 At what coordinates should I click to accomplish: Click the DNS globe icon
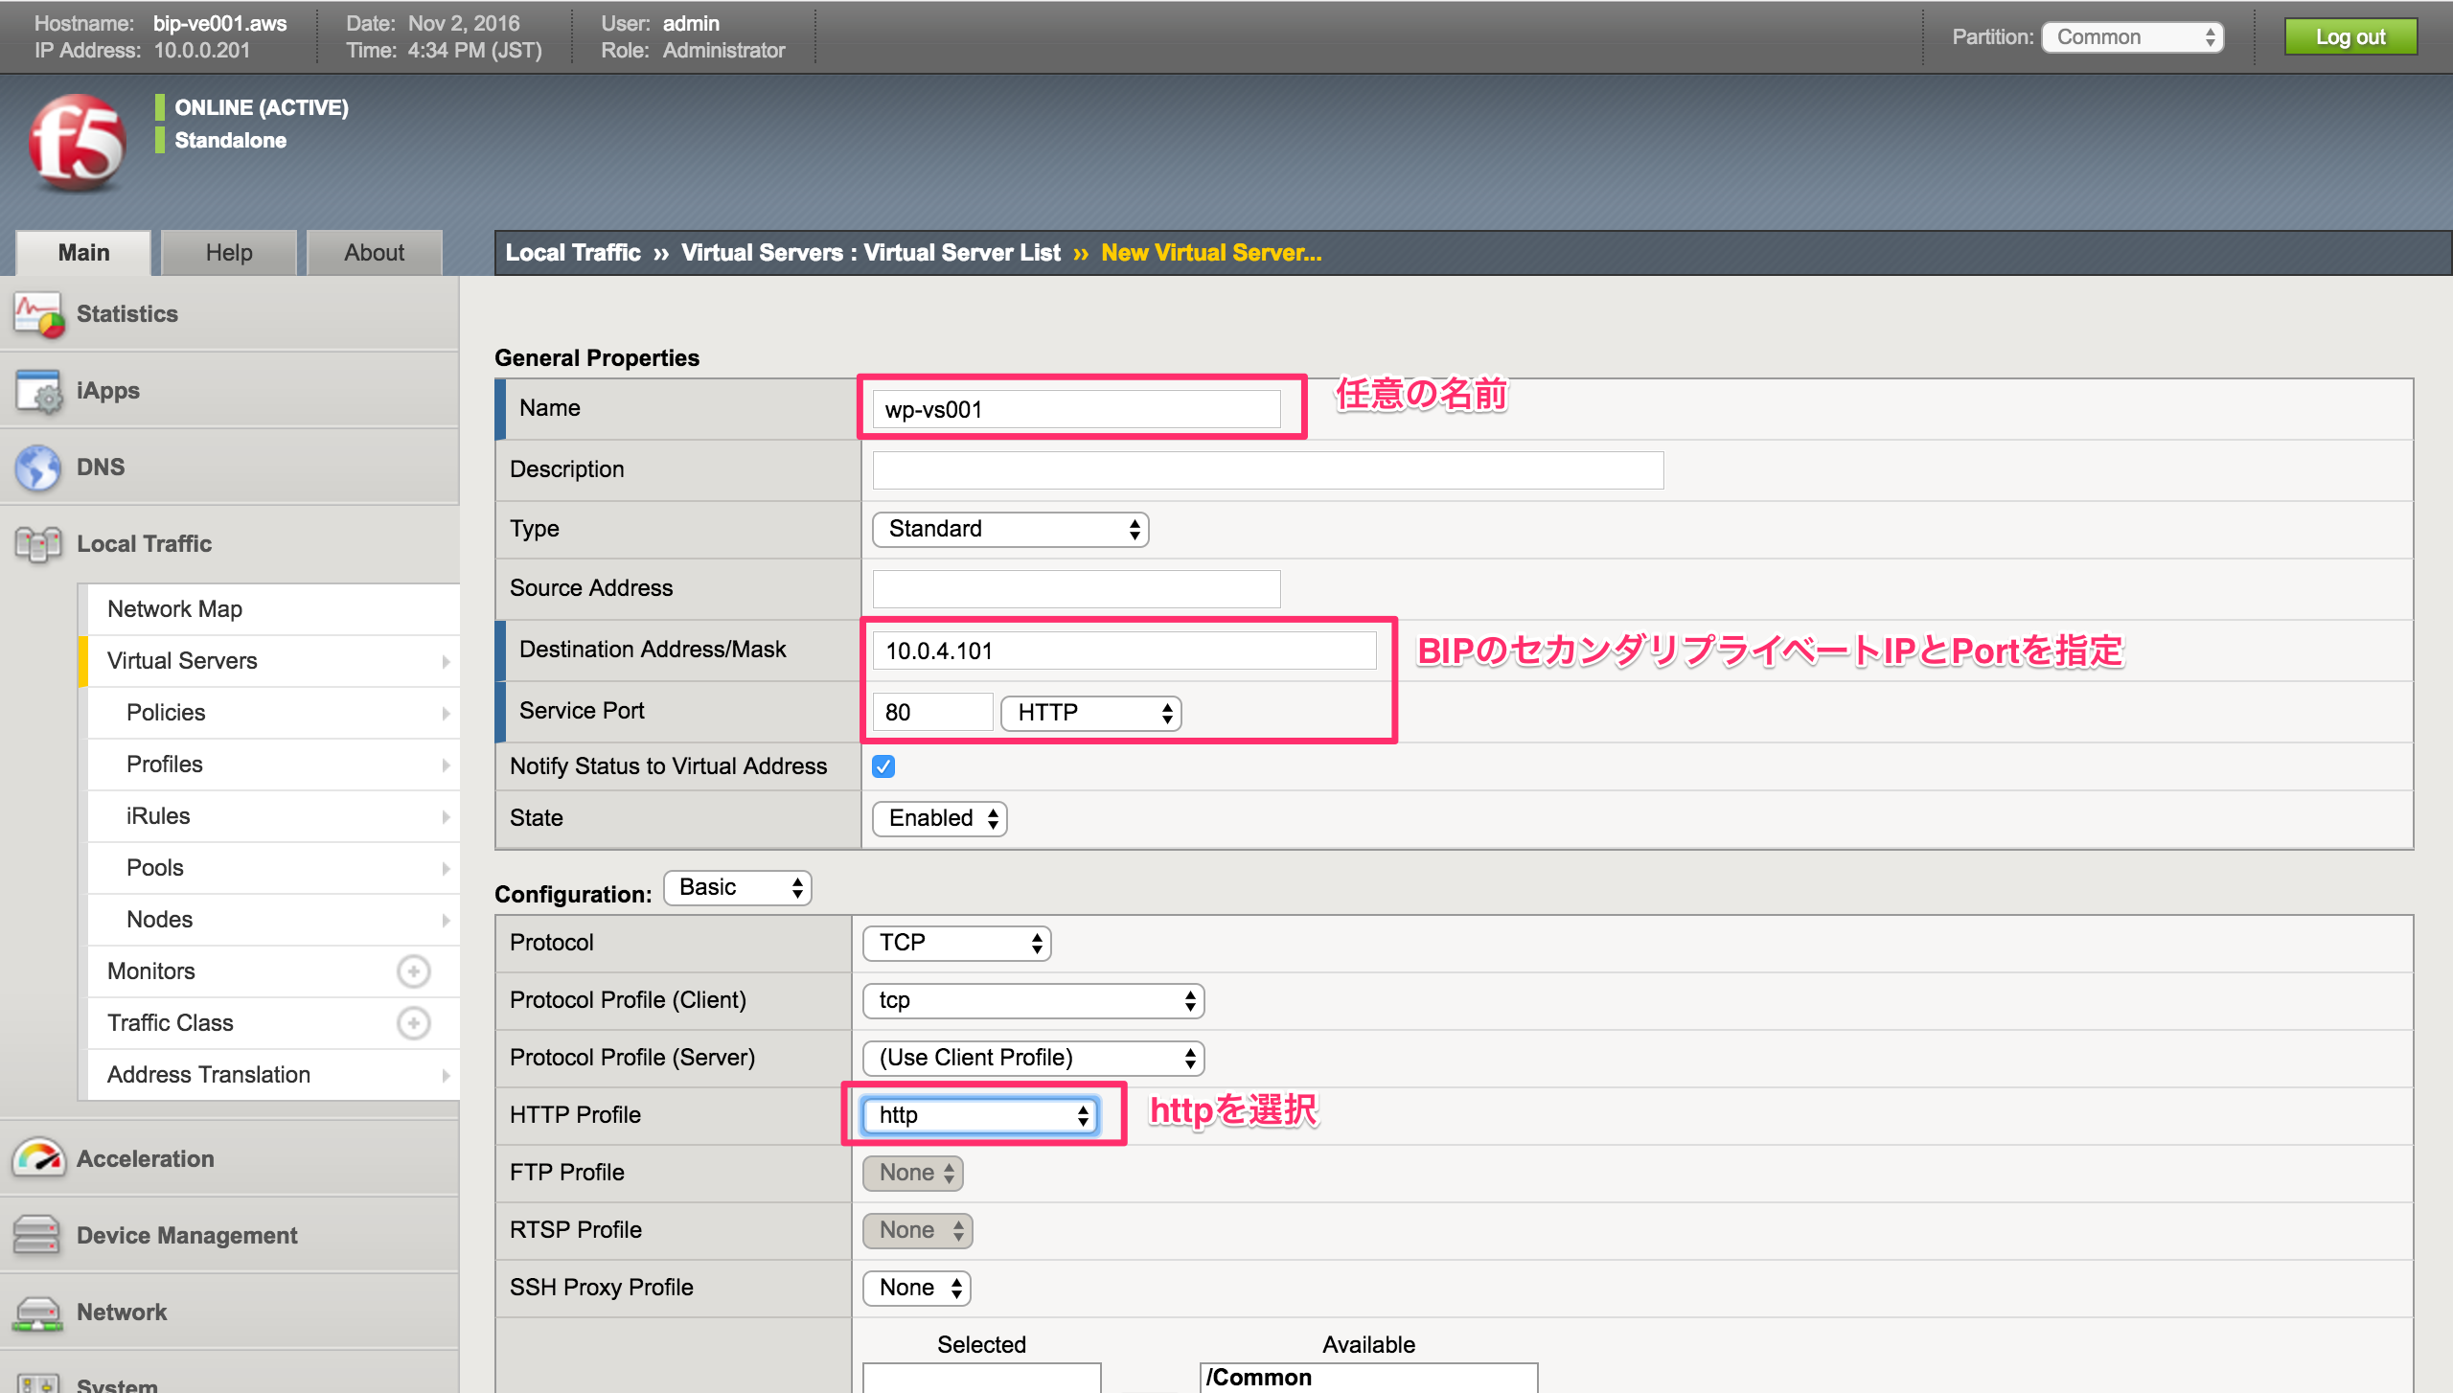[x=36, y=467]
